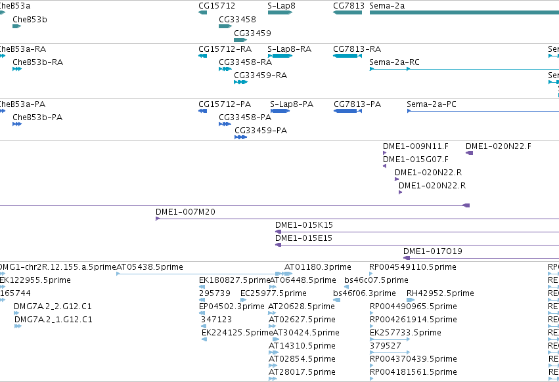Select protein CG33458-PA
This screenshot has height=382, width=559.
pos(245,117)
